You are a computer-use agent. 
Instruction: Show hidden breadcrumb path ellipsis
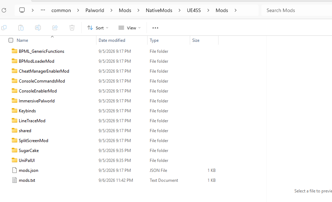[x=43, y=10]
